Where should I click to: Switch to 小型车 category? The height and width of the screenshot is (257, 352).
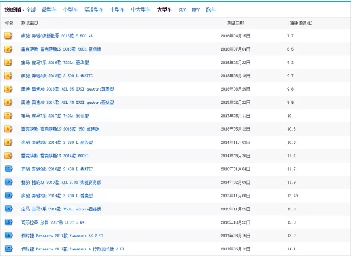tap(70, 10)
